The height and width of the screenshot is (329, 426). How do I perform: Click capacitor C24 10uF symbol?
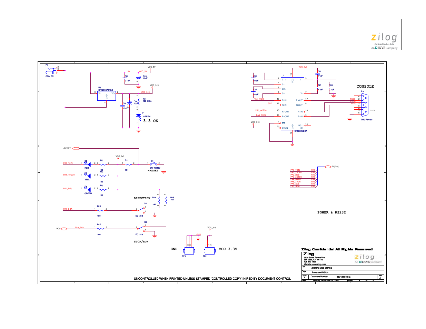139,78
